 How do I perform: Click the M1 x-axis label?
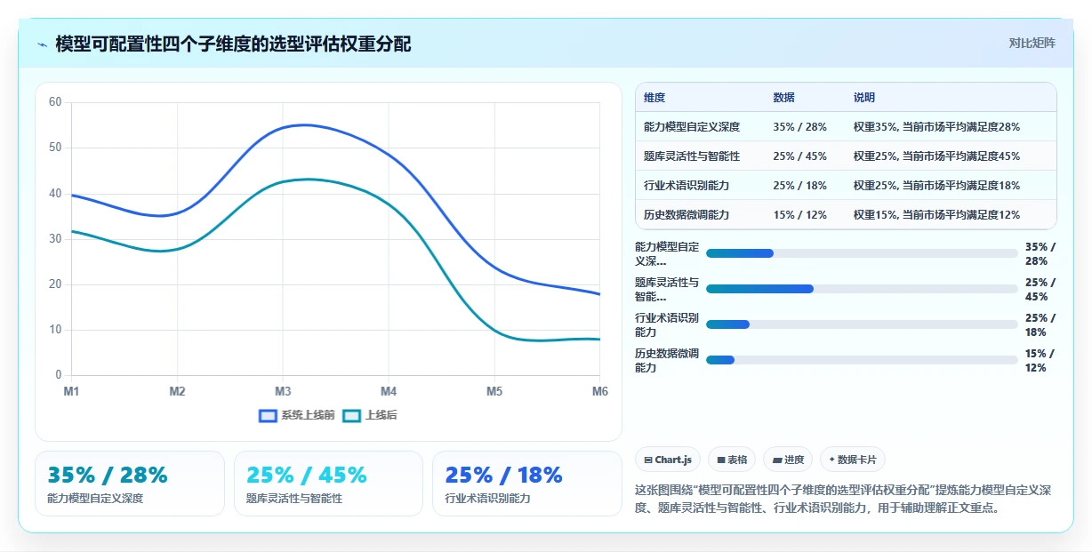(71, 391)
